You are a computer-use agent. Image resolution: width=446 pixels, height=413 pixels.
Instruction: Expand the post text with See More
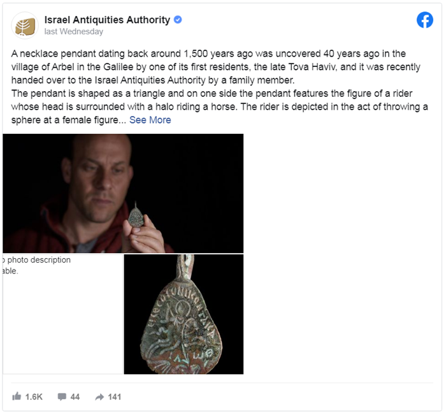(150, 120)
